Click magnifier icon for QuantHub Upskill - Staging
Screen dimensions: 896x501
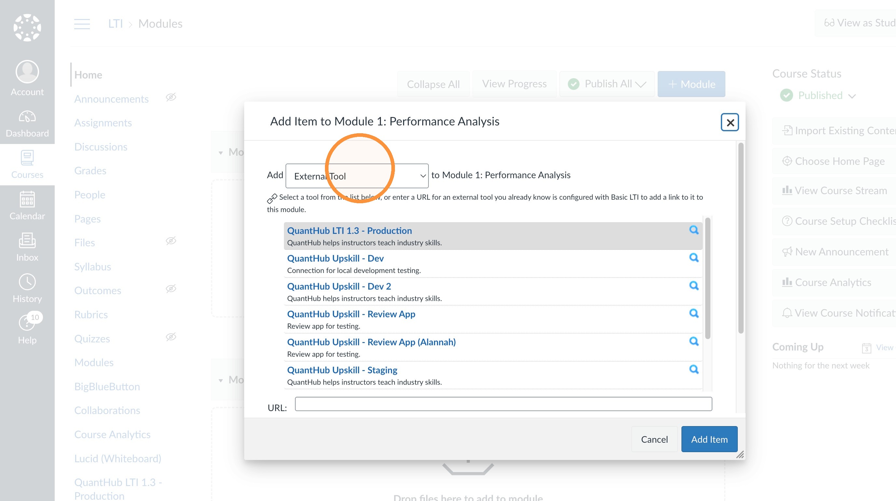coord(693,369)
